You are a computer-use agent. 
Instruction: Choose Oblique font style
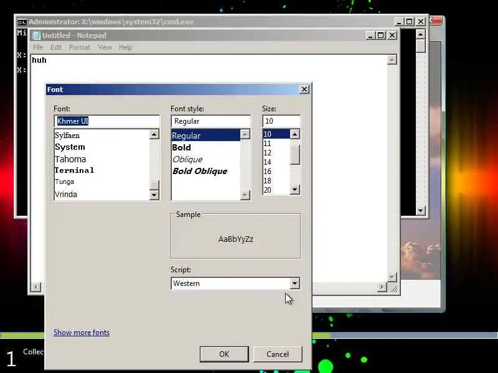(206, 159)
